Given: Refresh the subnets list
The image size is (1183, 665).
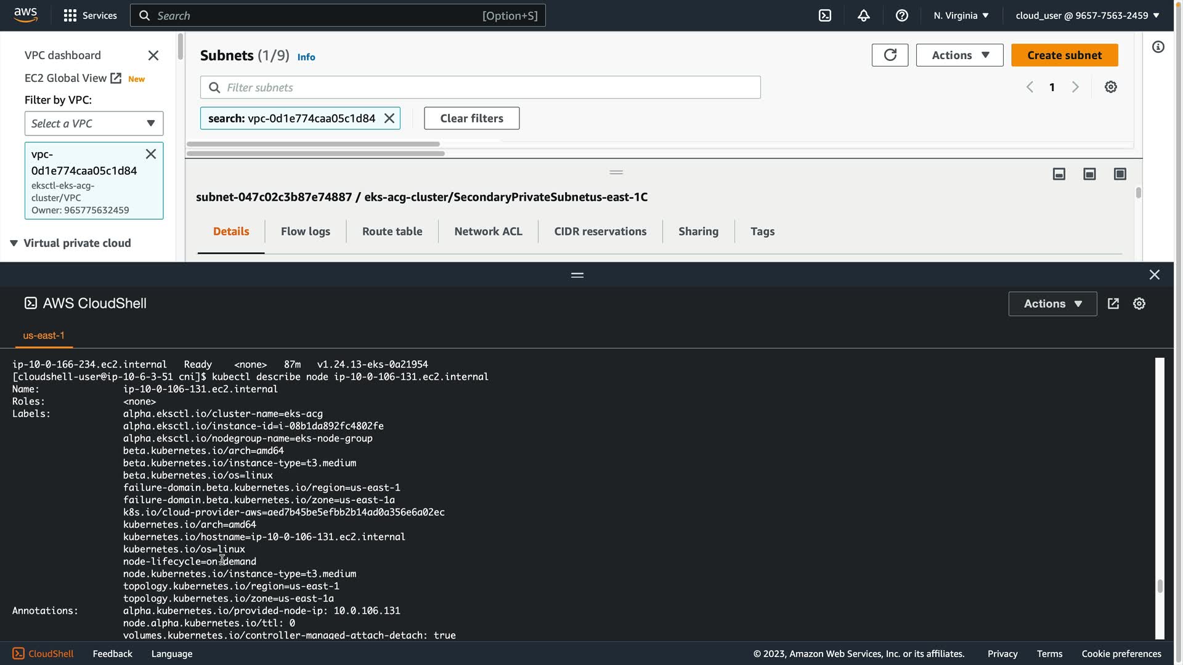Looking at the screenshot, I should click(890, 55).
